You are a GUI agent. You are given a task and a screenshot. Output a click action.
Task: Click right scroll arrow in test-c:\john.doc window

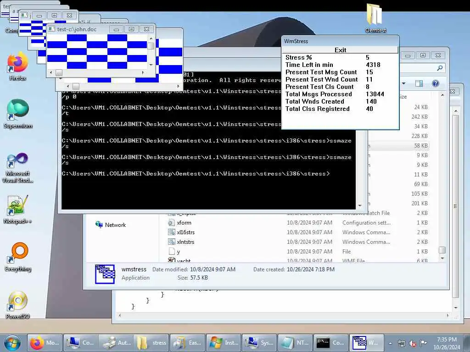(143, 72)
